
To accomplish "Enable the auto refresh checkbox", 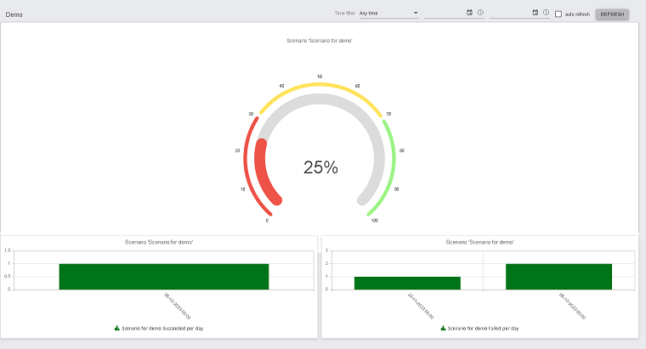I will coord(558,14).
